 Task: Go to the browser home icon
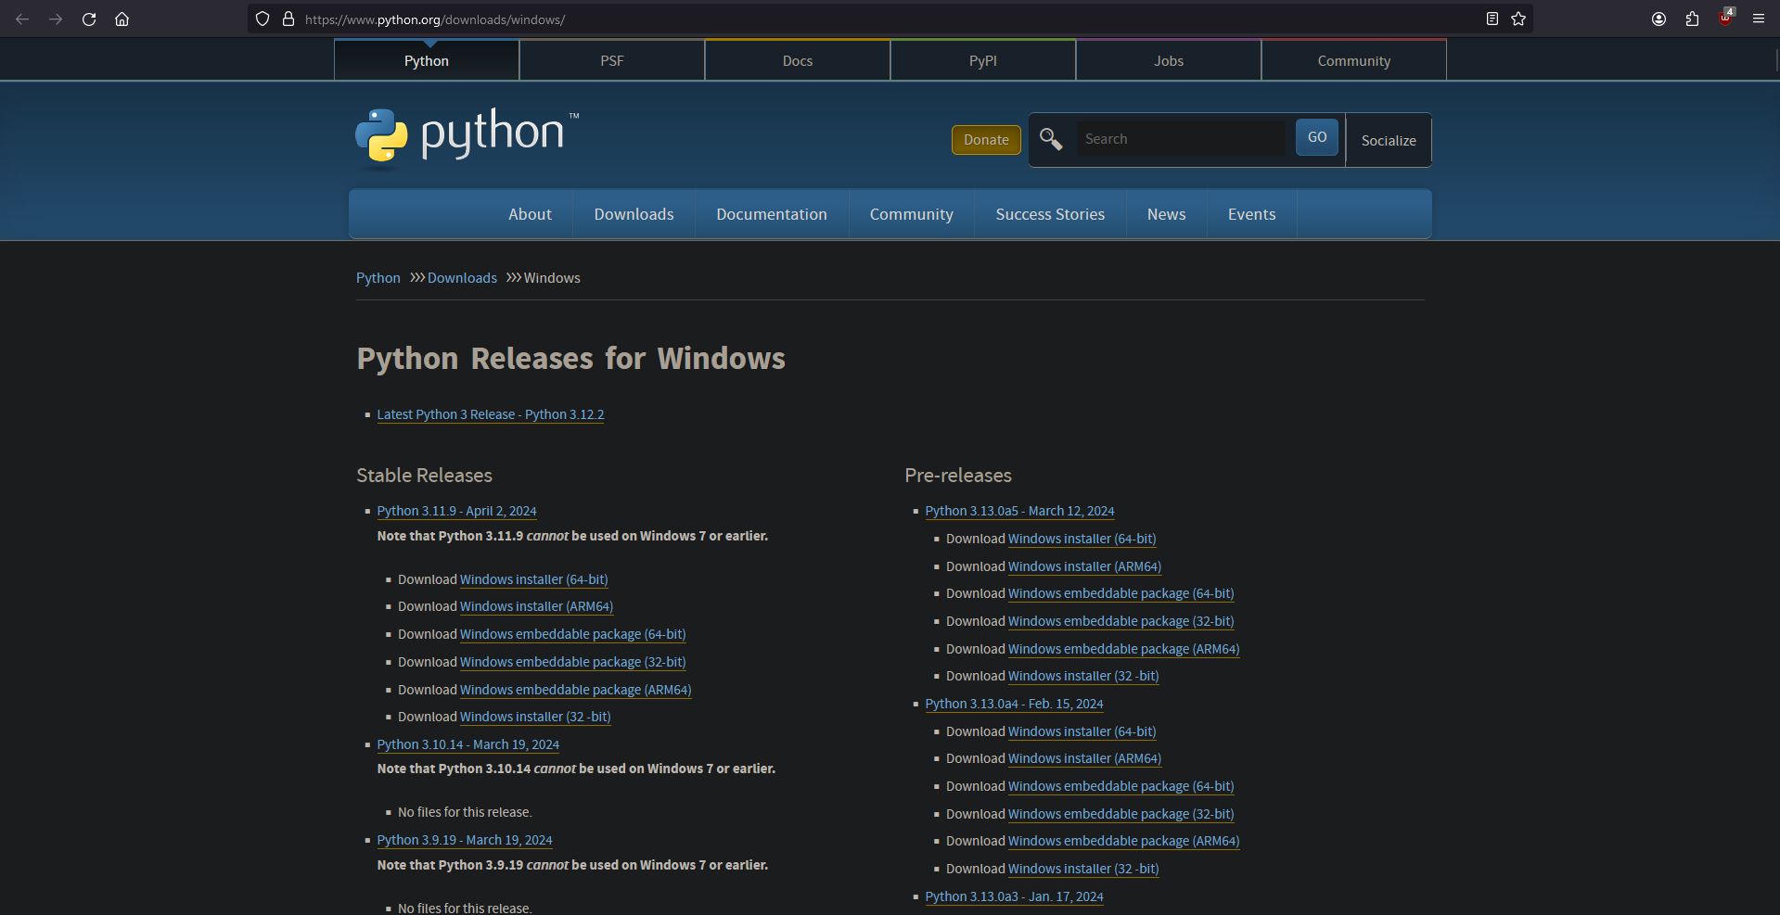pos(122,19)
